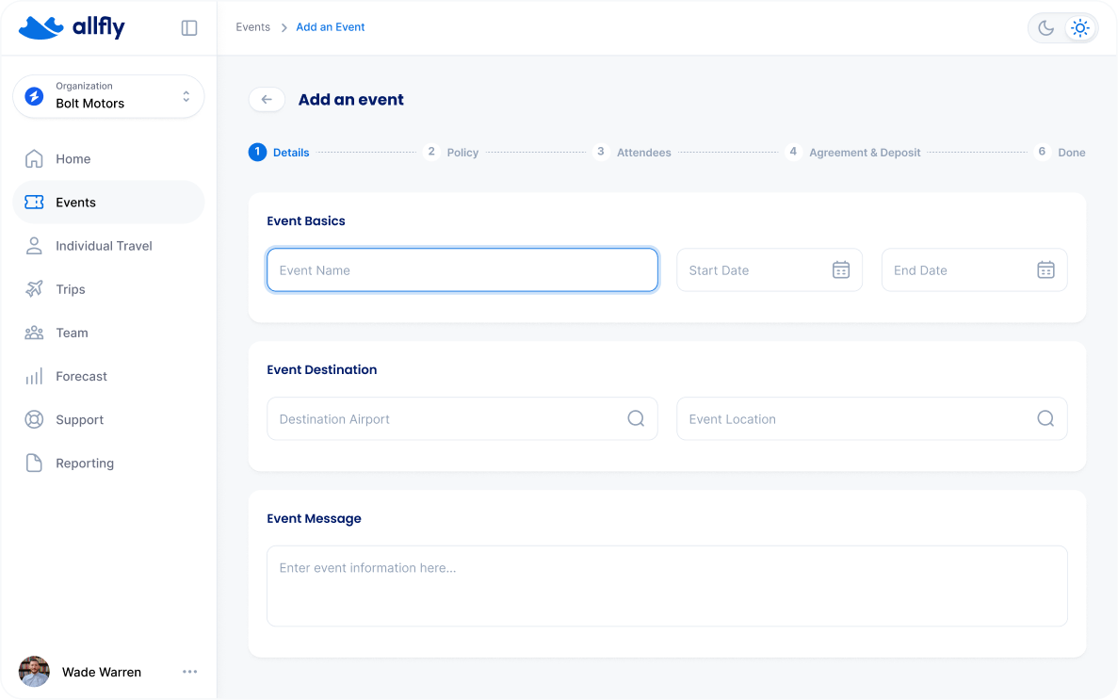
Task: Open the End Date calendar dropdown
Action: (x=1045, y=269)
